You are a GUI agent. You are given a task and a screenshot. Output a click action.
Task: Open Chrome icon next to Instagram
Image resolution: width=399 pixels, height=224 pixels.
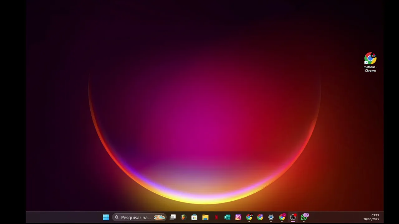249,217
